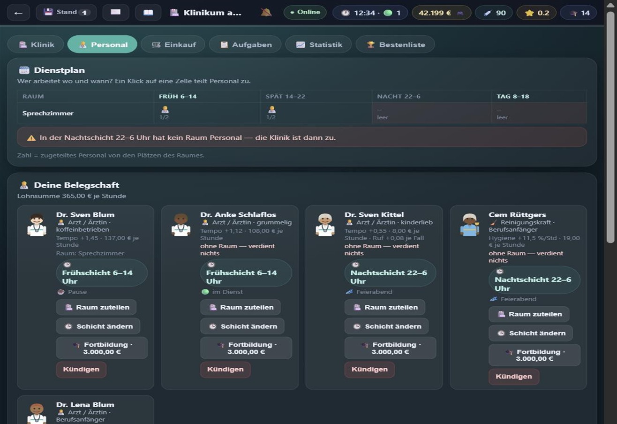Assign a room to Cem Rüttgers
Screen dimensions: 617x424
click(x=529, y=314)
